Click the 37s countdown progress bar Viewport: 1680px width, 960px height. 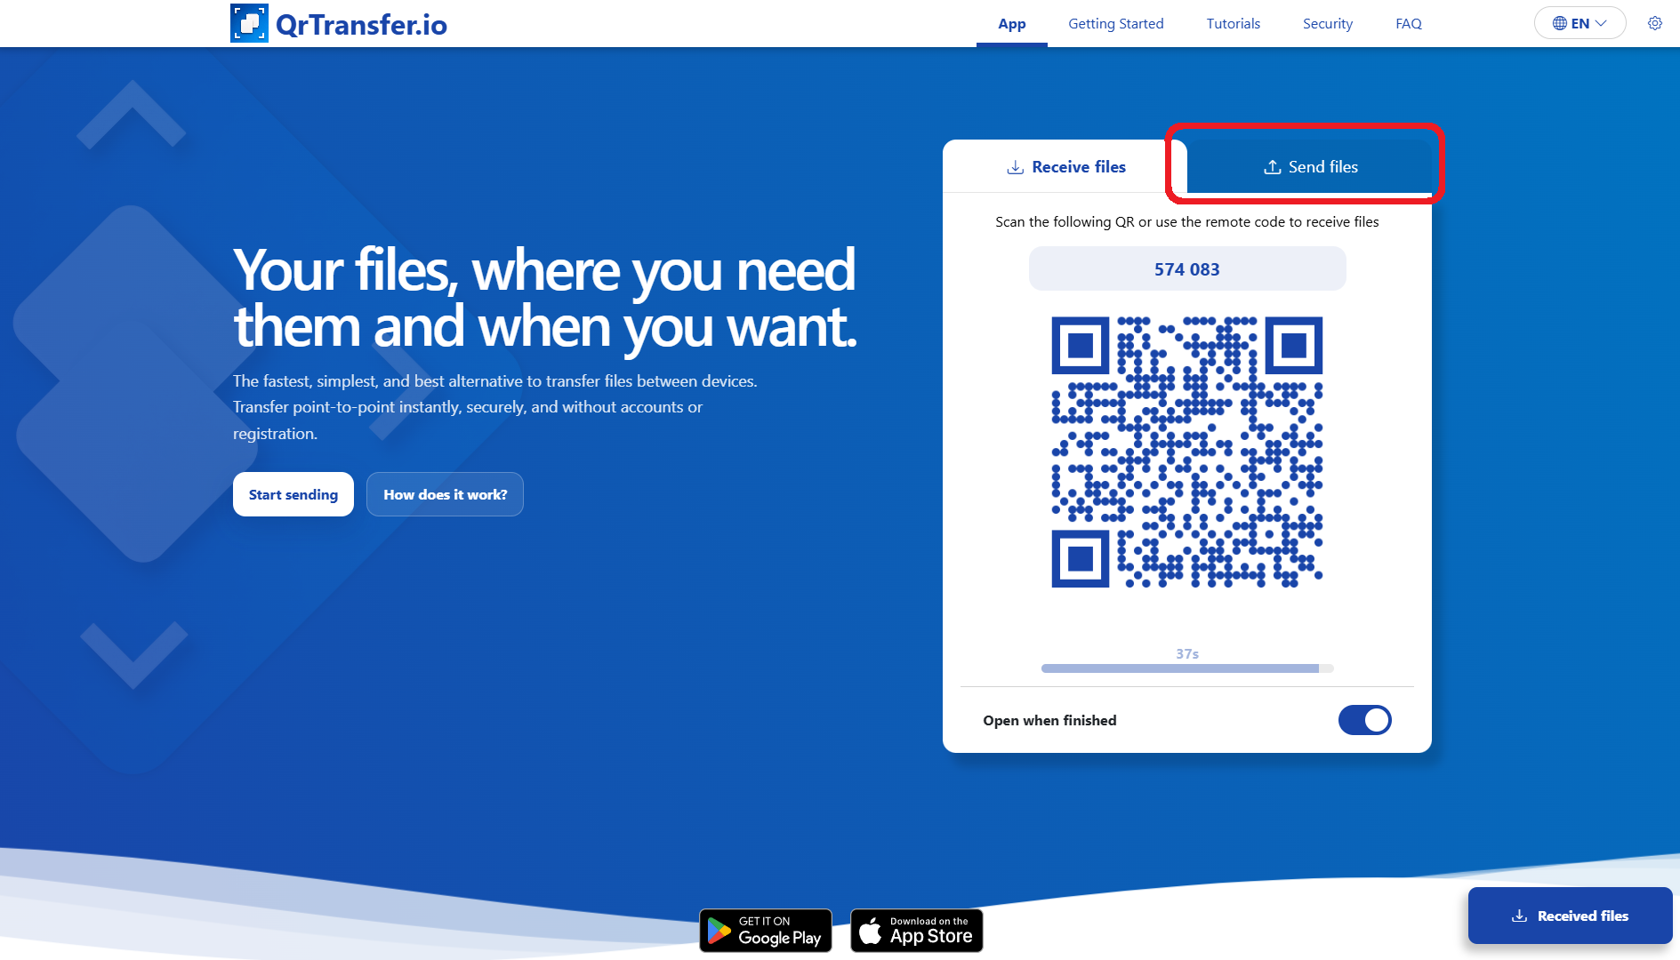click(x=1187, y=668)
